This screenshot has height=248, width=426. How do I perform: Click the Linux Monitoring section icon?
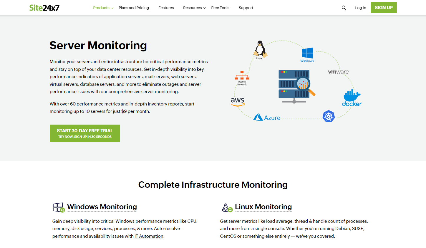[x=227, y=208]
